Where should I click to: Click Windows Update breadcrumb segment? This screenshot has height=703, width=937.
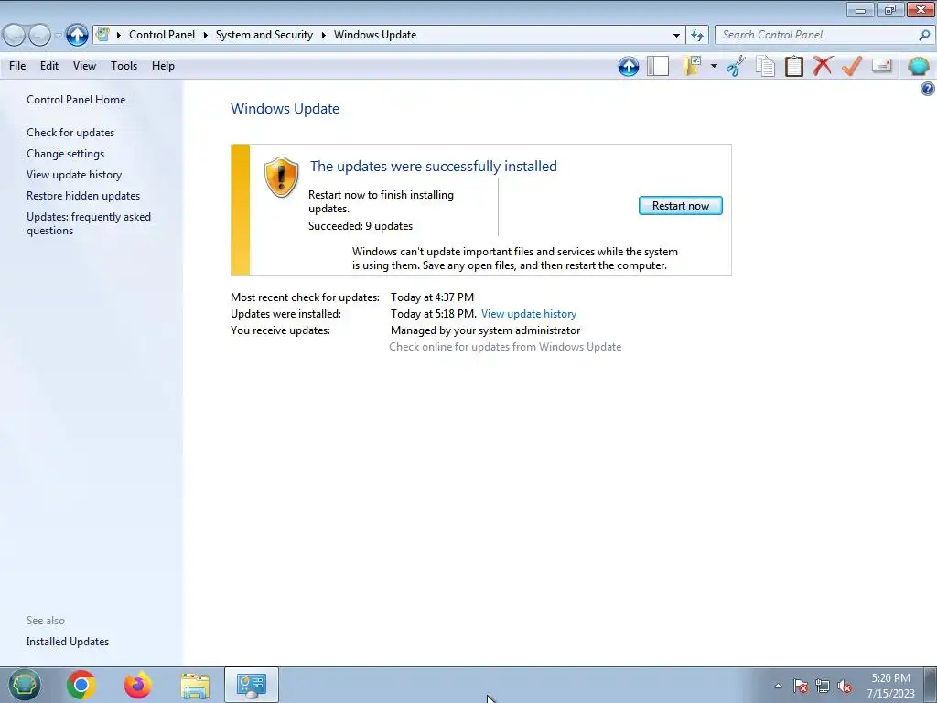tap(375, 35)
